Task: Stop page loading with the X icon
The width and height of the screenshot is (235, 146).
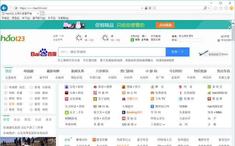Action: point(150,8)
